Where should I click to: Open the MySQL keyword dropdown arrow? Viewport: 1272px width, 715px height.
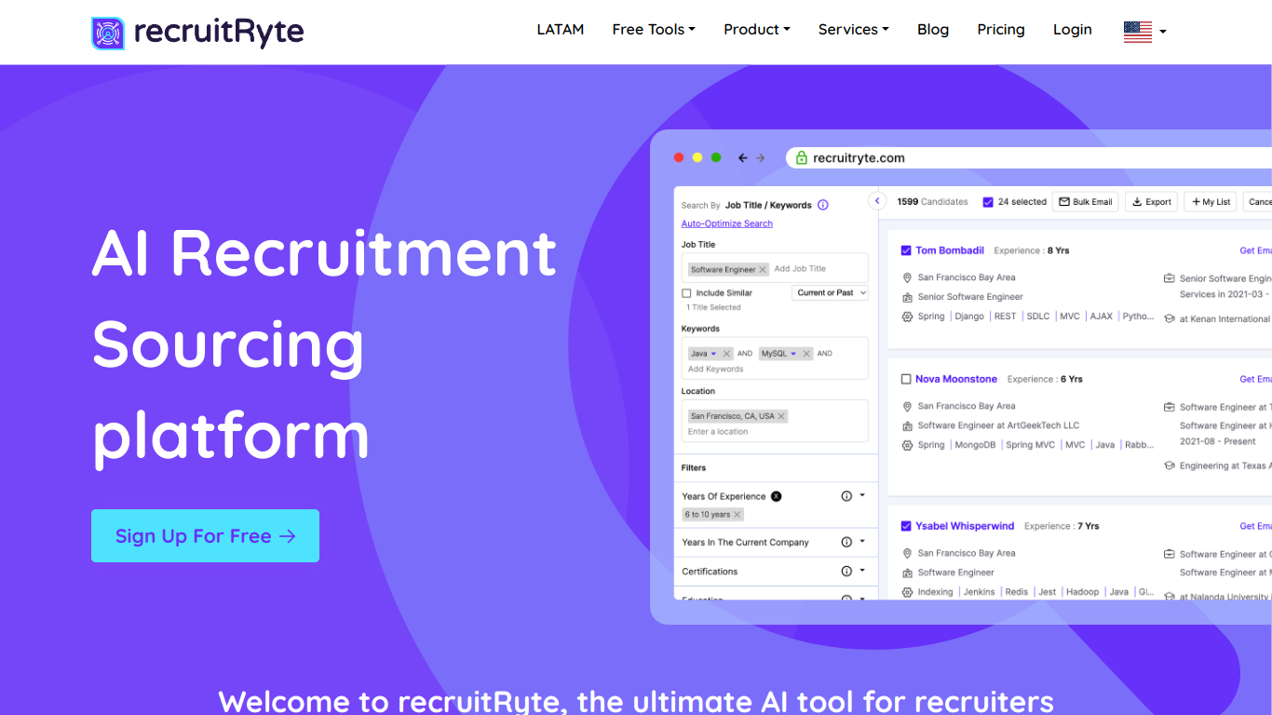[x=794, y=354]
